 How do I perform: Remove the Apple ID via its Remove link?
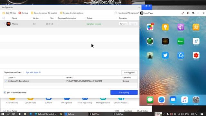pyautogui.click(x=126, y=81)
